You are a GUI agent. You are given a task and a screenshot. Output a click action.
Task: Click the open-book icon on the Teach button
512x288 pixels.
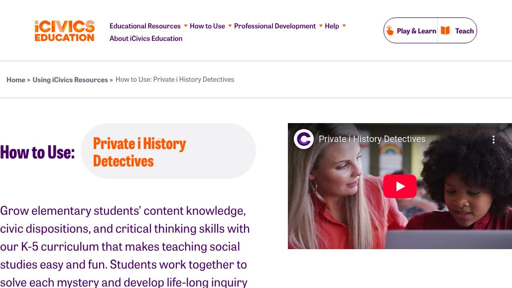pos(445,30)
